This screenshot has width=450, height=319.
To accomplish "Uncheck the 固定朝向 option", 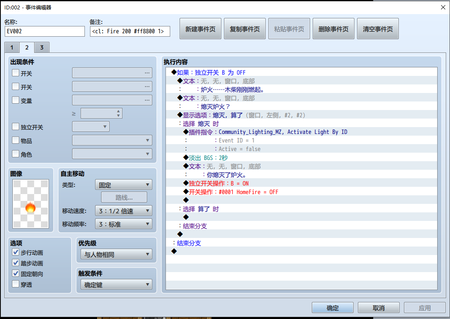I will pos(15,273).
